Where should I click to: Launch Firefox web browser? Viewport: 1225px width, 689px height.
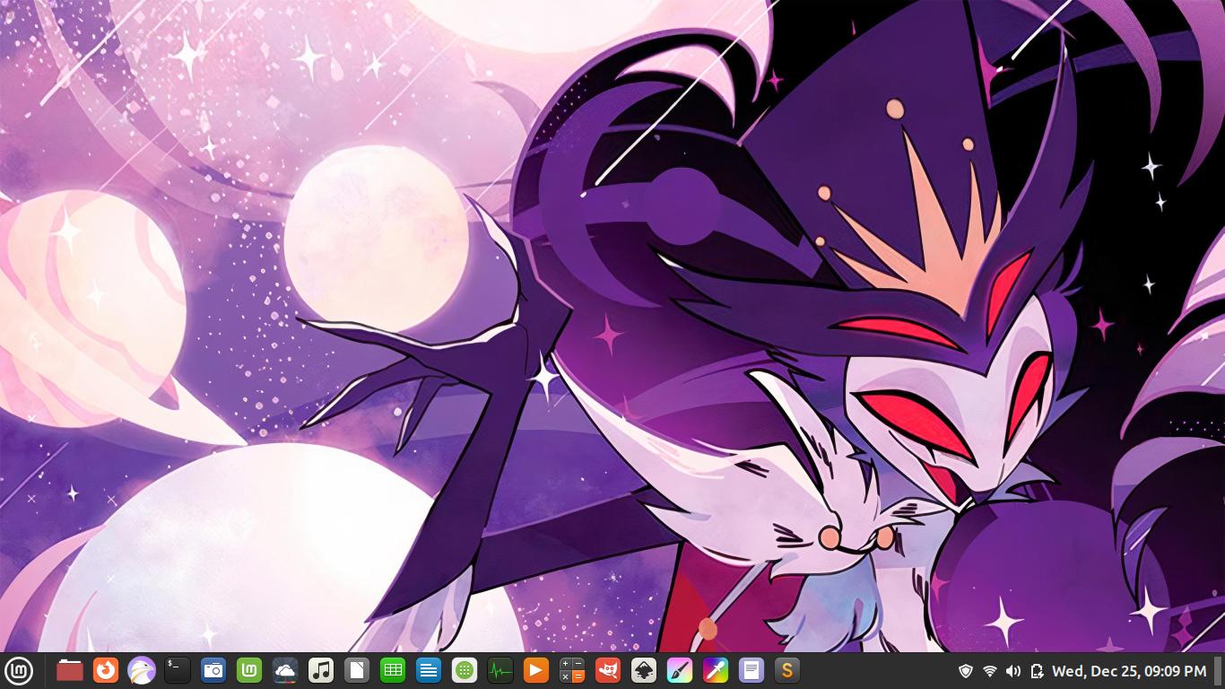pos(106,670)
